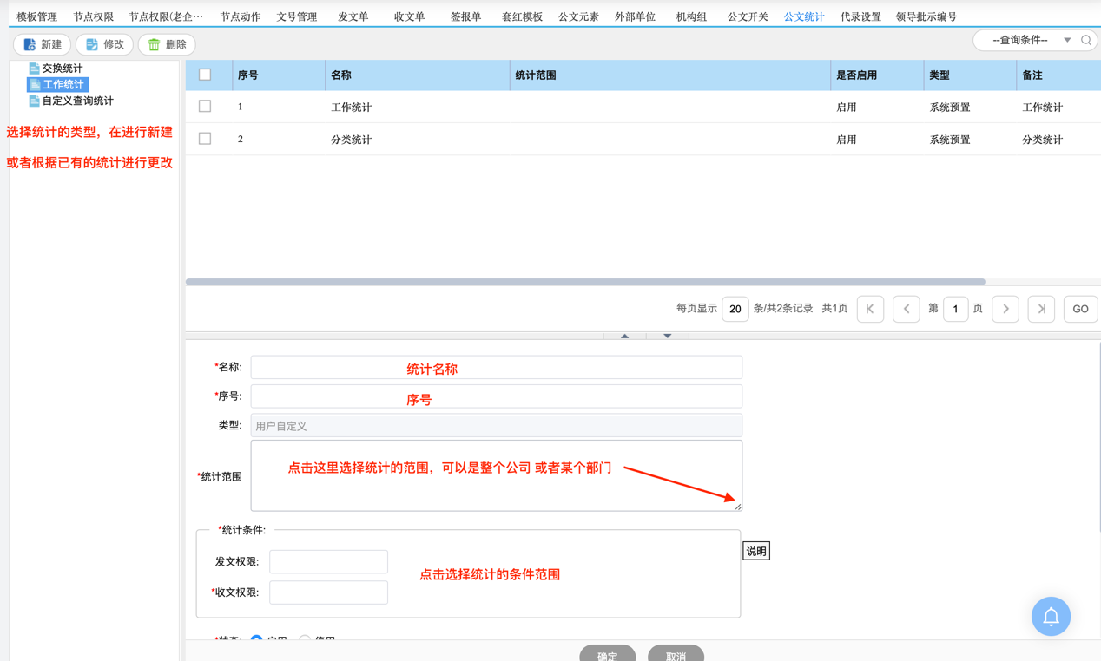Go to the next page arrow

(1005, 309)
